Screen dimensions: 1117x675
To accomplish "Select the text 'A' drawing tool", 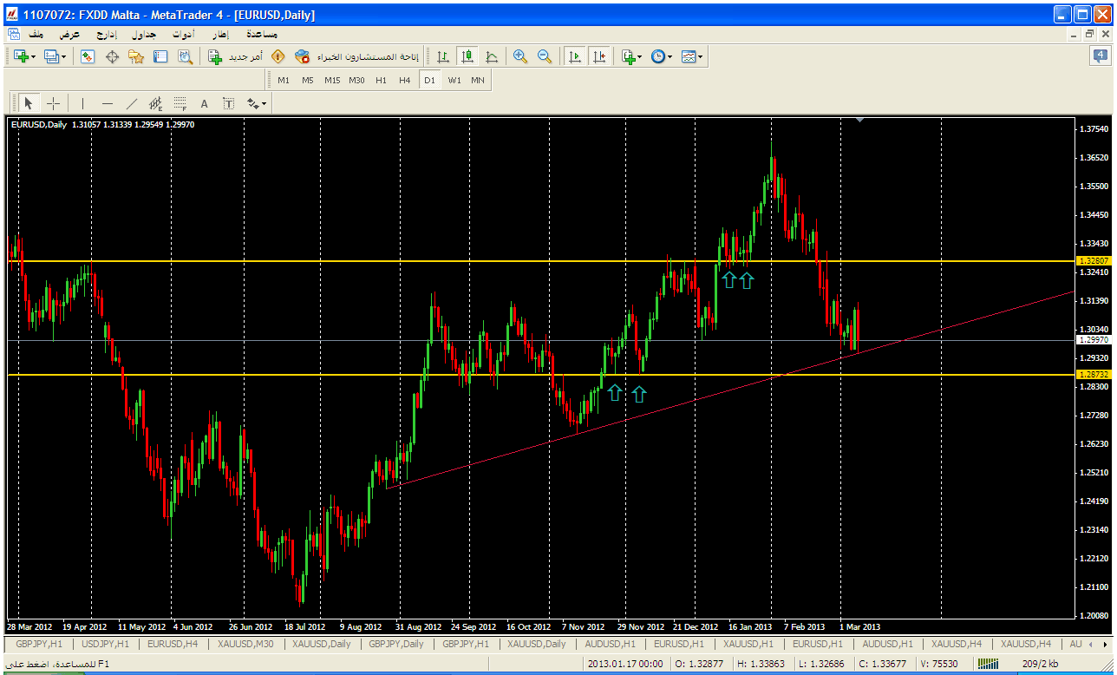I will (205, 103).
